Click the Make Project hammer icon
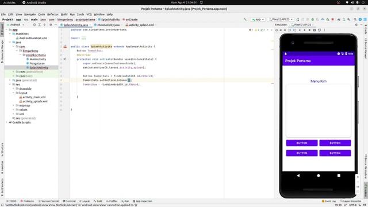Viewport: 368px width, 207px height. click(x=245, y=20)
